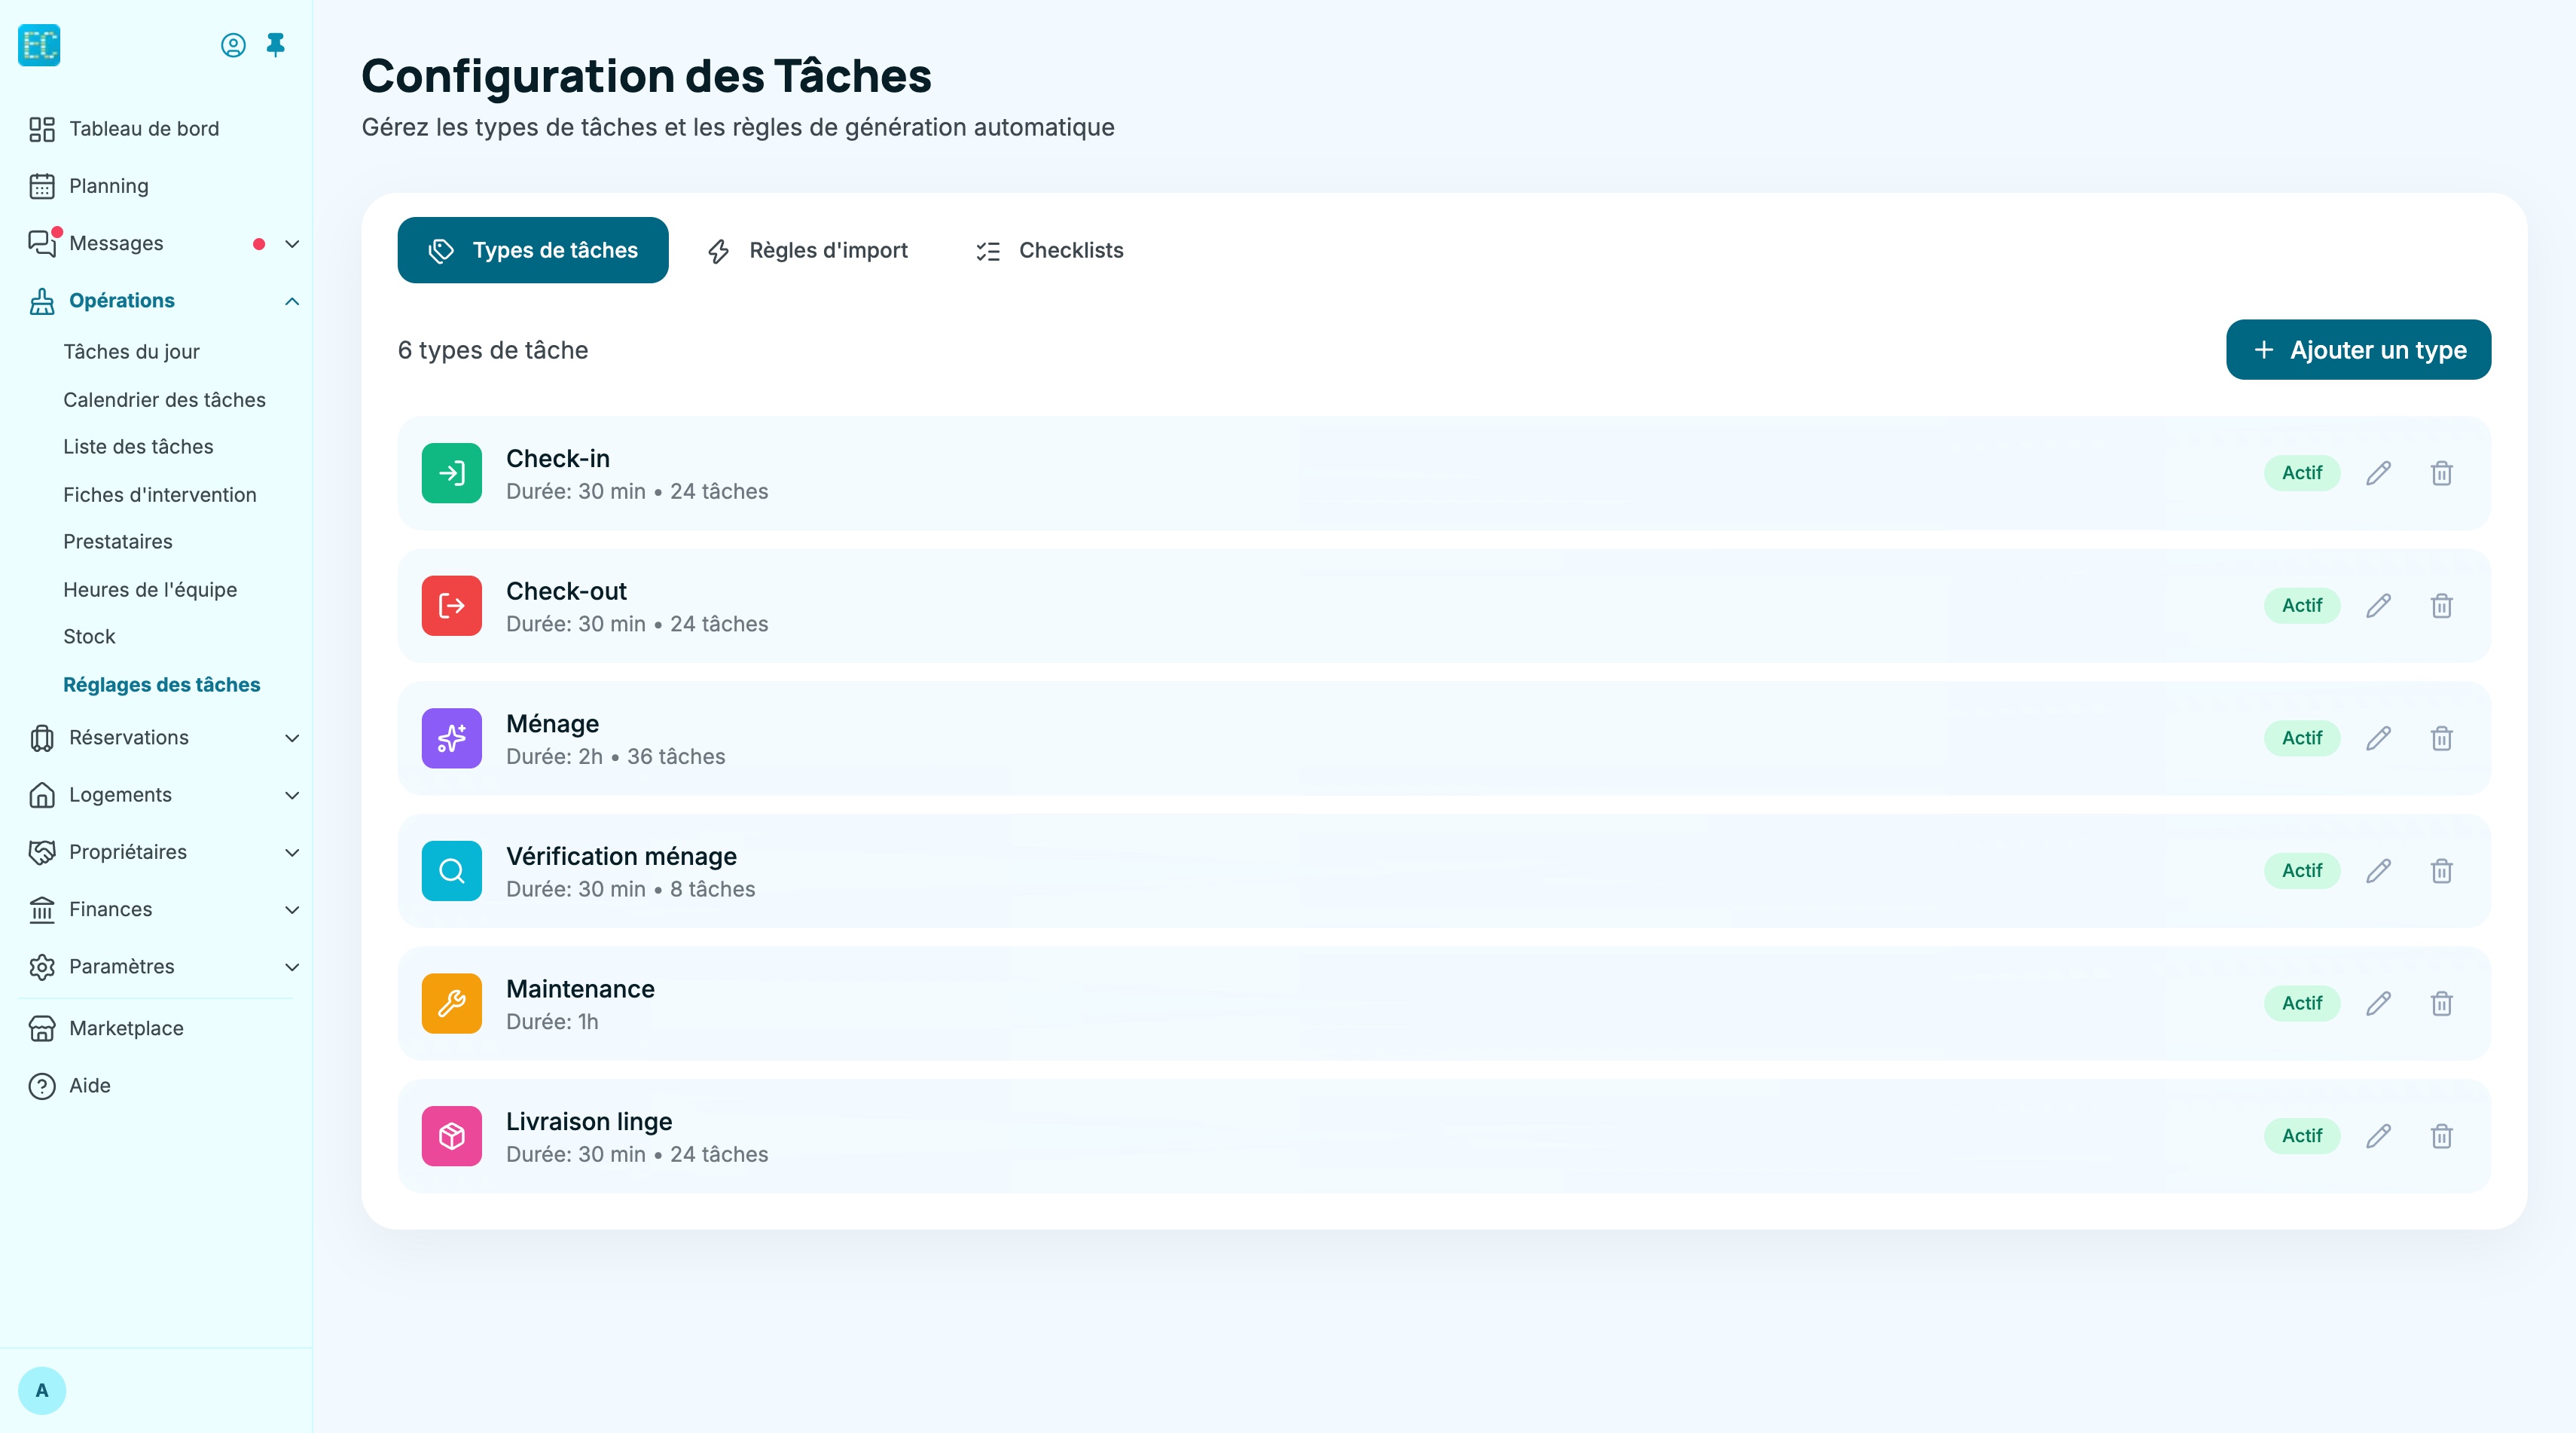Image resolution: width=2576 pixels, height=1433 pixels.
Task: Delete the Ménage task type
Action: point(2441,738)
